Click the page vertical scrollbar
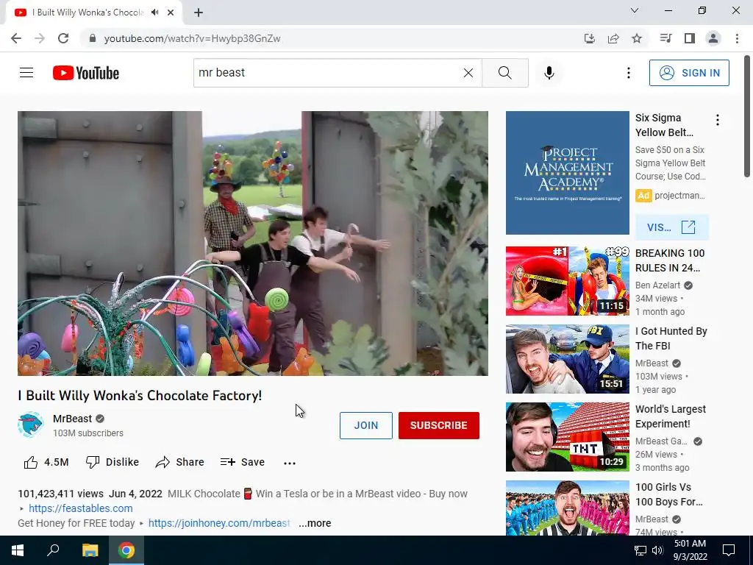This screenshot has height=565, width=753. pyautogui.click(x=747, y=116)
